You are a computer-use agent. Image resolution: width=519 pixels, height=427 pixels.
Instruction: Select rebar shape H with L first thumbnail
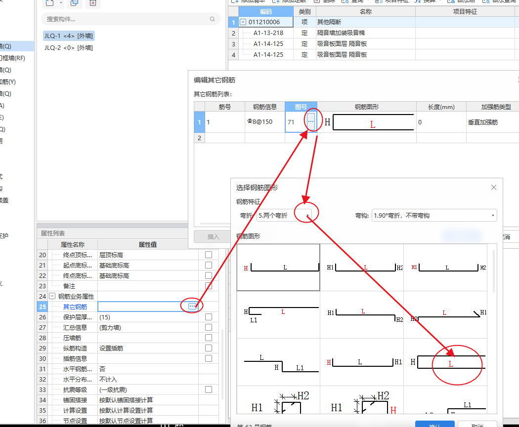tap(278, 268)
